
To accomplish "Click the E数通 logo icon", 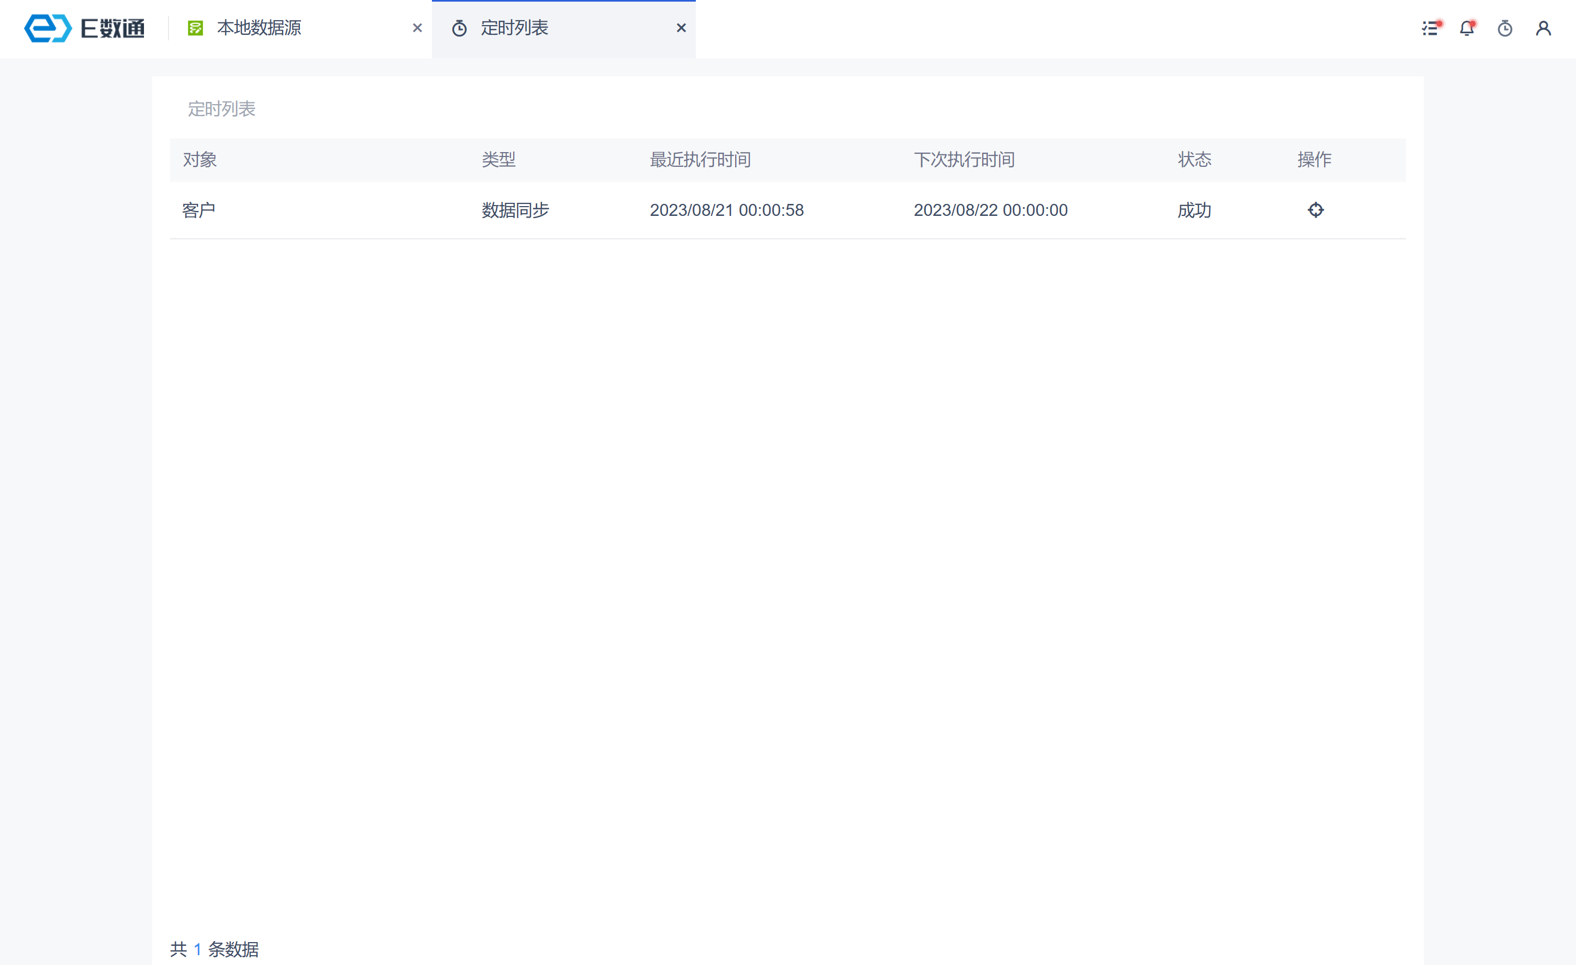I will point(47,28).
